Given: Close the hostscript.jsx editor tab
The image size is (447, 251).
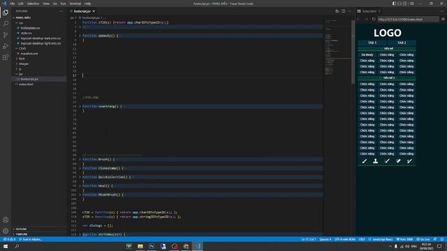Looking at the screenshot, I should click(94, 11).
